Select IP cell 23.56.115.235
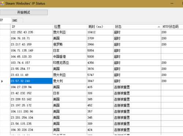This screenshot has width=183, height=136. [x=31, y=124]
